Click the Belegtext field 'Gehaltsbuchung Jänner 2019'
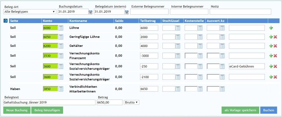Screen dimensions: 282x117 (x=49, y=102)
